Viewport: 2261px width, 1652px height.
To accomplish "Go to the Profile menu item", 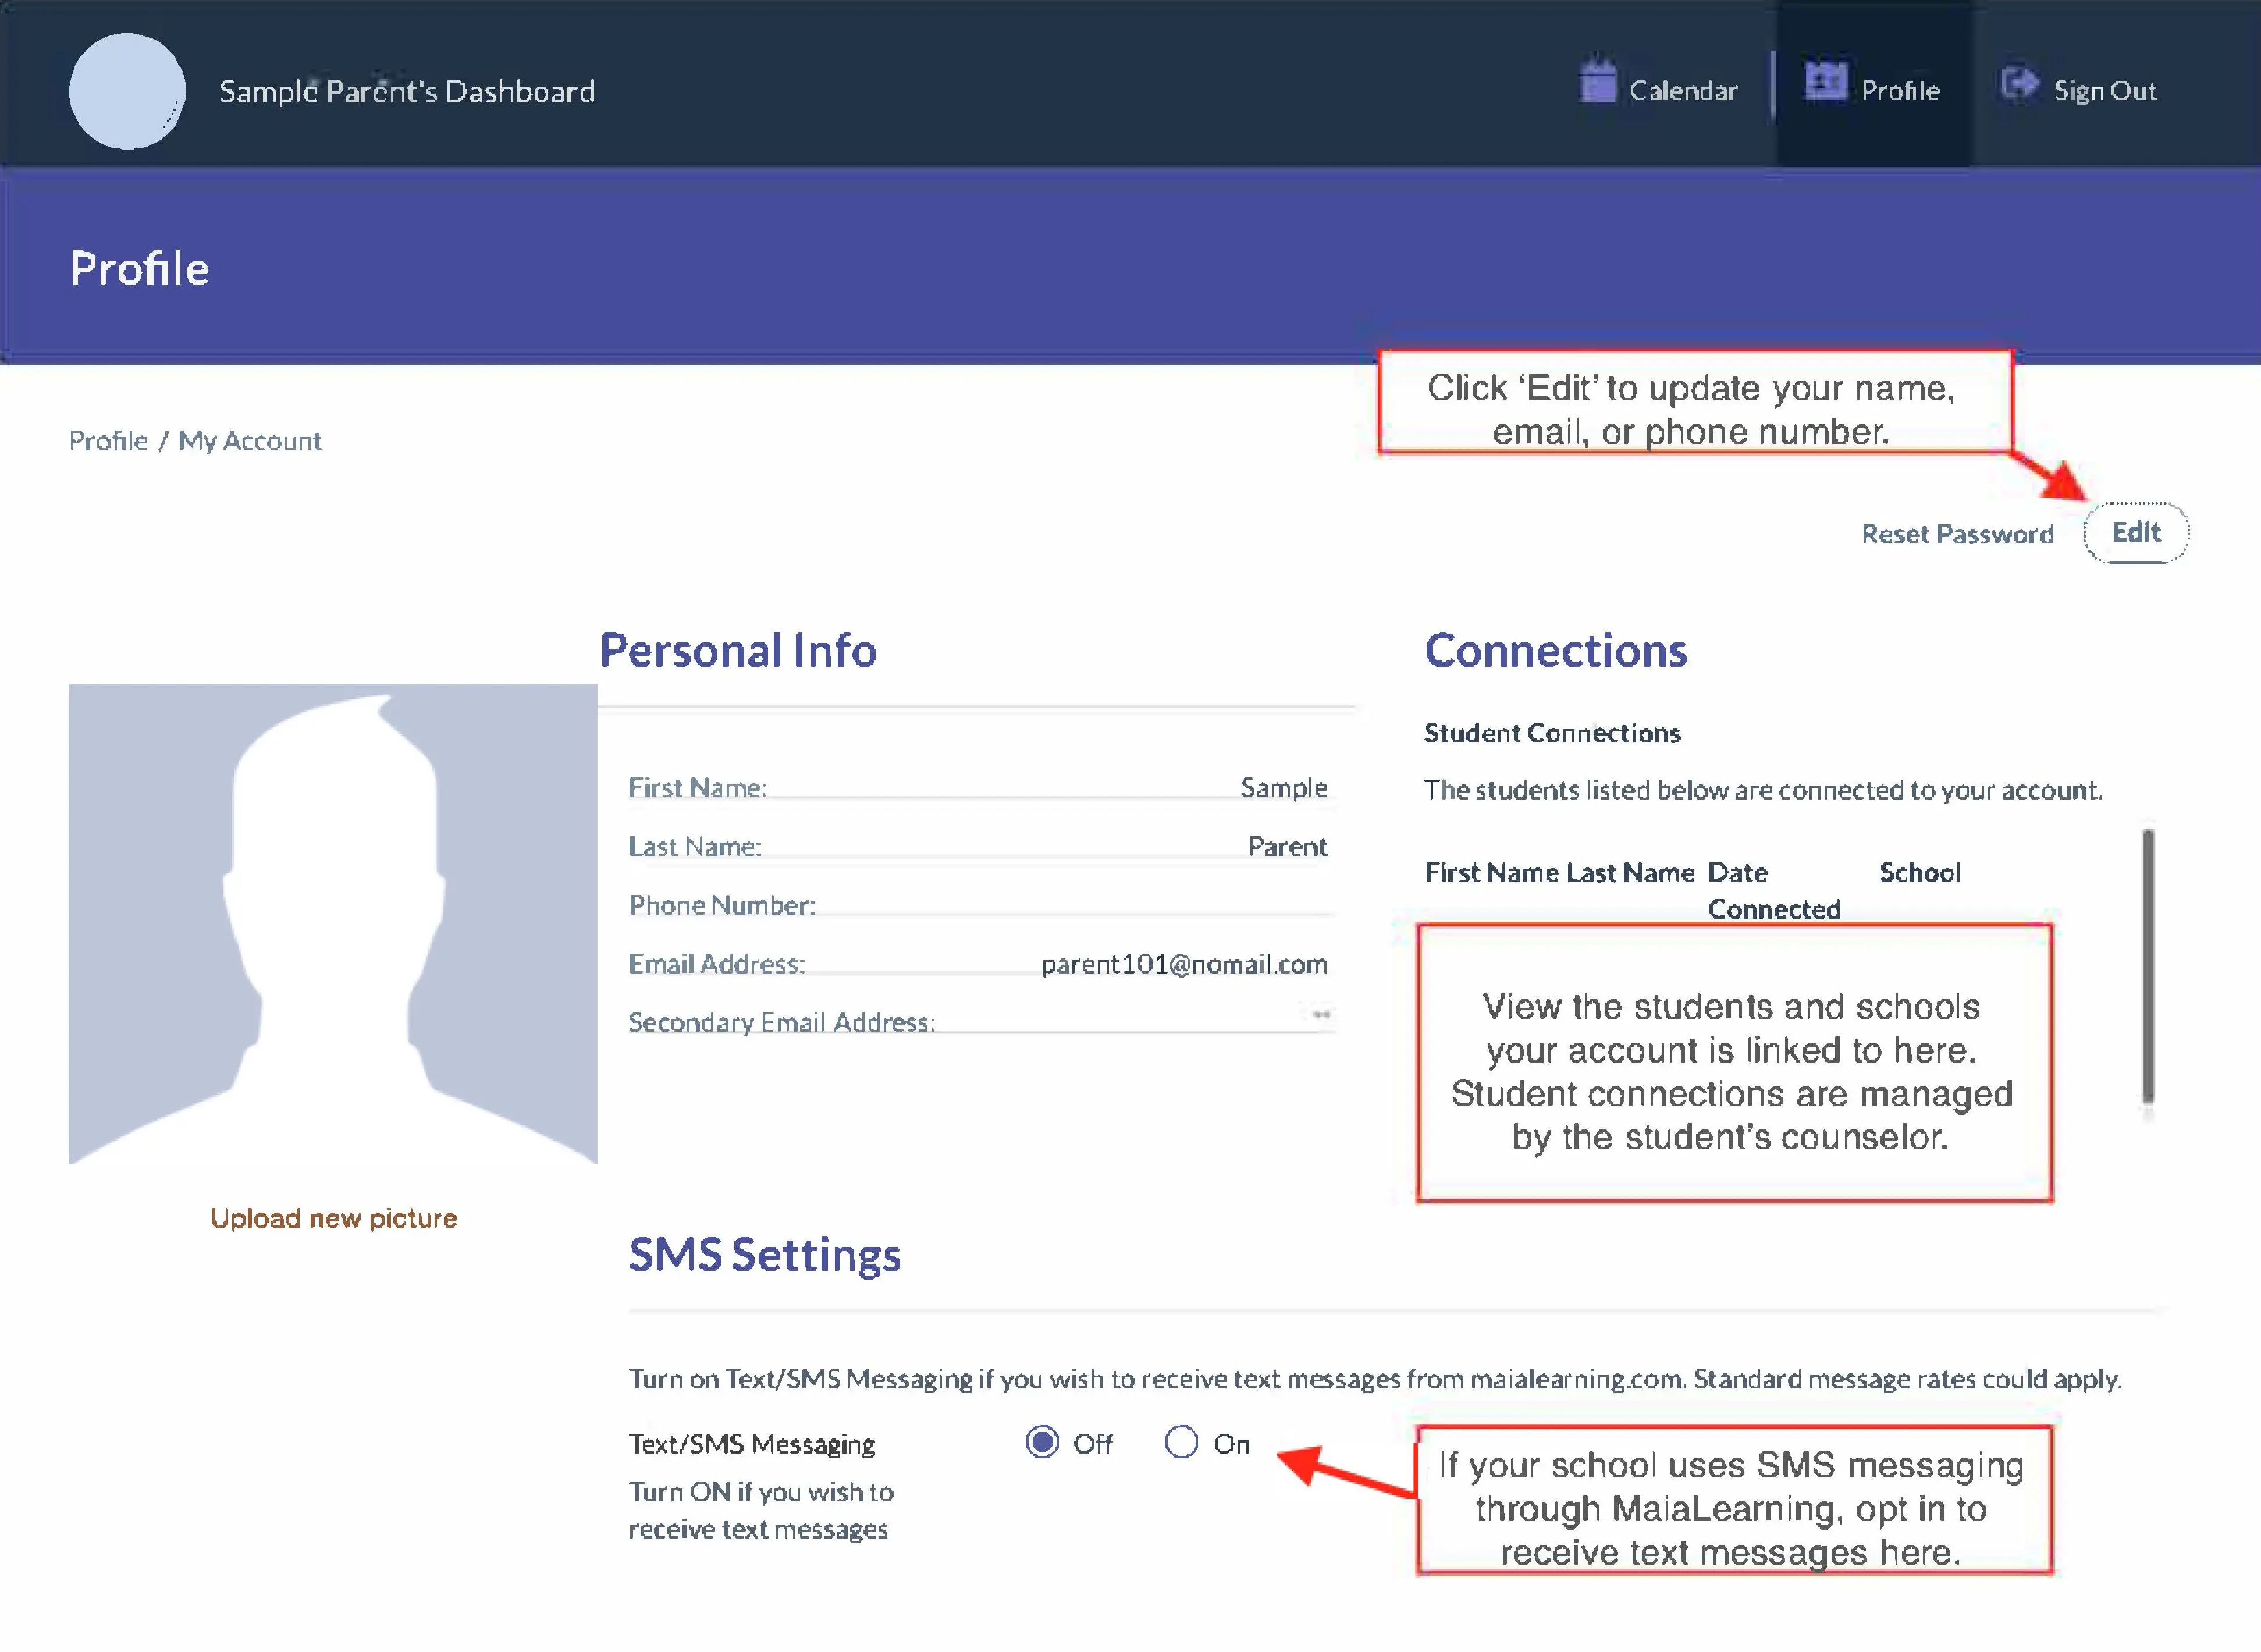I will 1900,91.
